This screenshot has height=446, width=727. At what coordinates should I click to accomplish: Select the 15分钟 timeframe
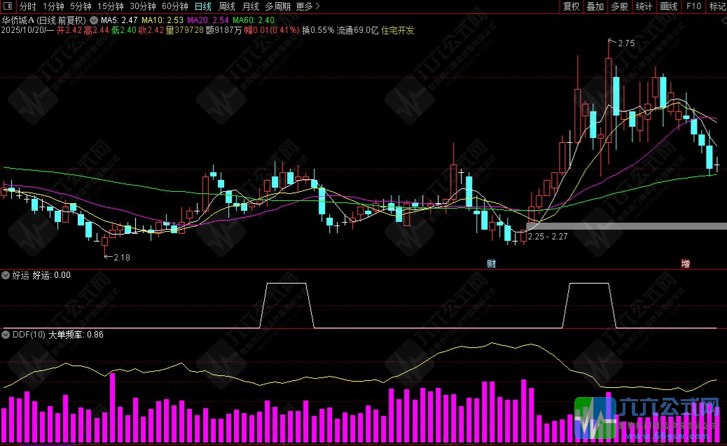pos(110,6)
